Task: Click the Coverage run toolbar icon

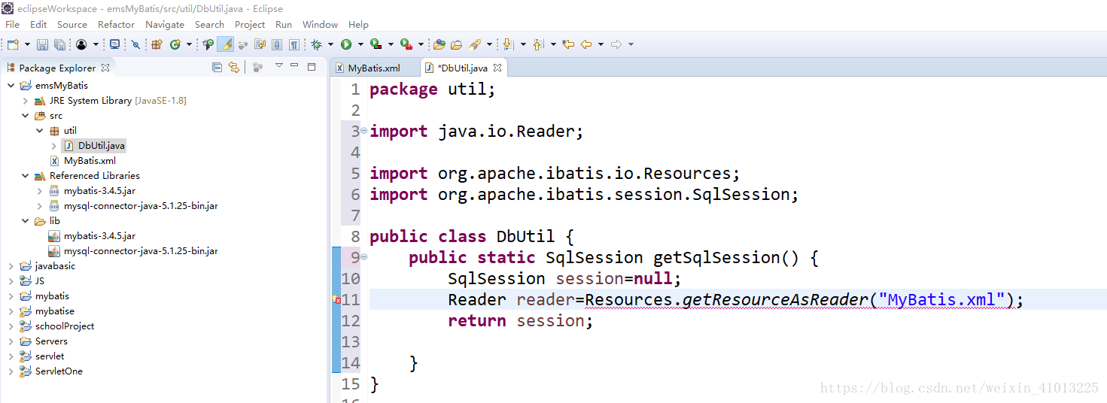Action: [376, 44]
